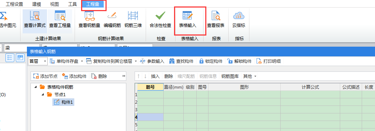Click the 筋号 column header

point(150,87)
